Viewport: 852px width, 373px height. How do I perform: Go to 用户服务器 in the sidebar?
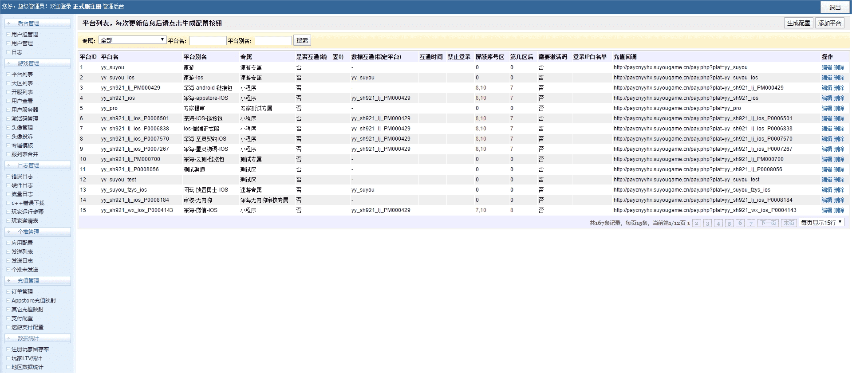pos(25,110)
